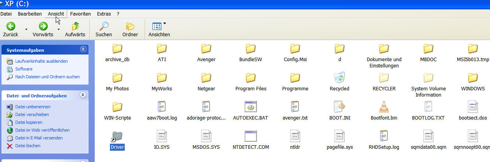Image resolution: width=490 pixels, height=162 pixels.
Task: Select the Program Files folder icon
Action: 251,77
